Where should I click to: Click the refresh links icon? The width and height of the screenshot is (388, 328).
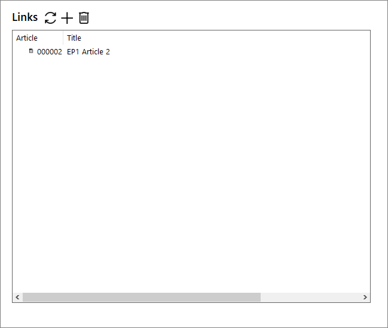point(50,18)
